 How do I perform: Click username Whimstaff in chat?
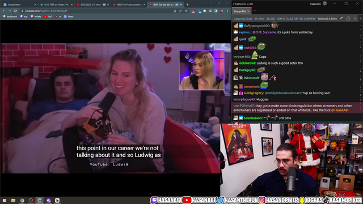pos(252,78)
